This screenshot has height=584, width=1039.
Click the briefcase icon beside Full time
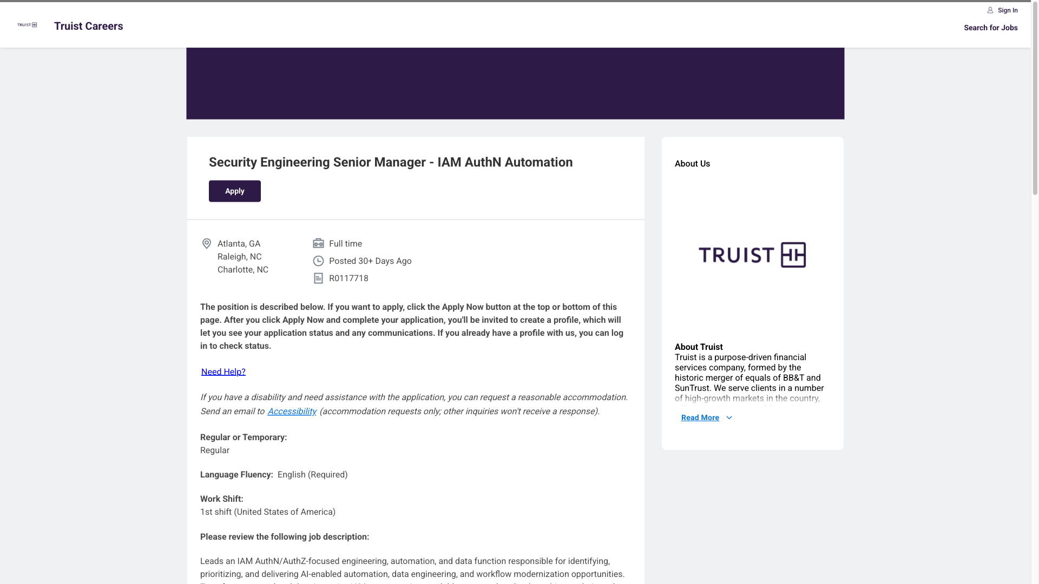318,244
